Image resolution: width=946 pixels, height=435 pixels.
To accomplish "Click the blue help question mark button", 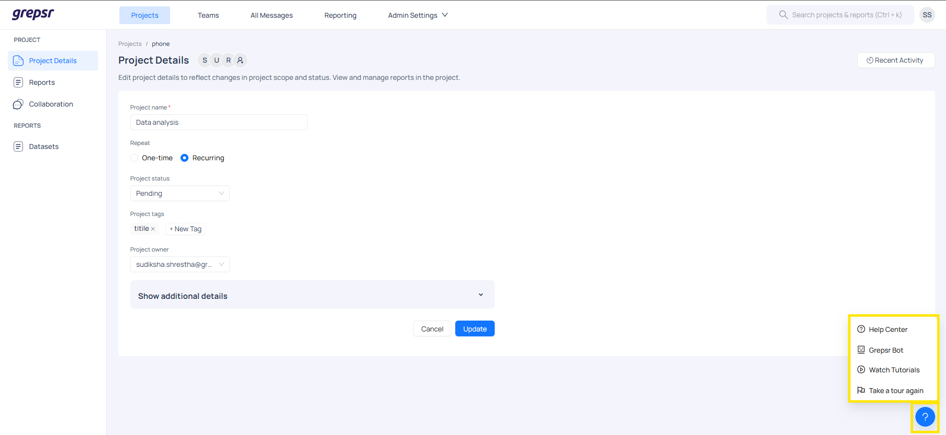I will click(x=925, y=417).
